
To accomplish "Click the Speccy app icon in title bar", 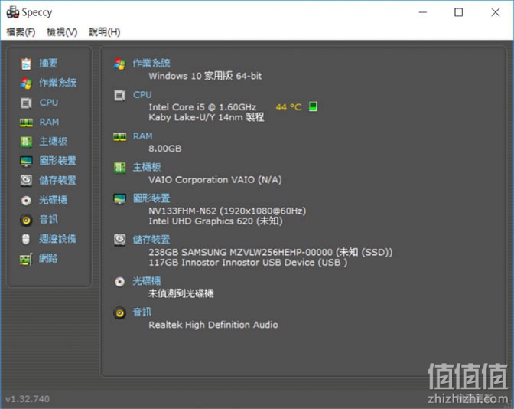I will 13,12.
